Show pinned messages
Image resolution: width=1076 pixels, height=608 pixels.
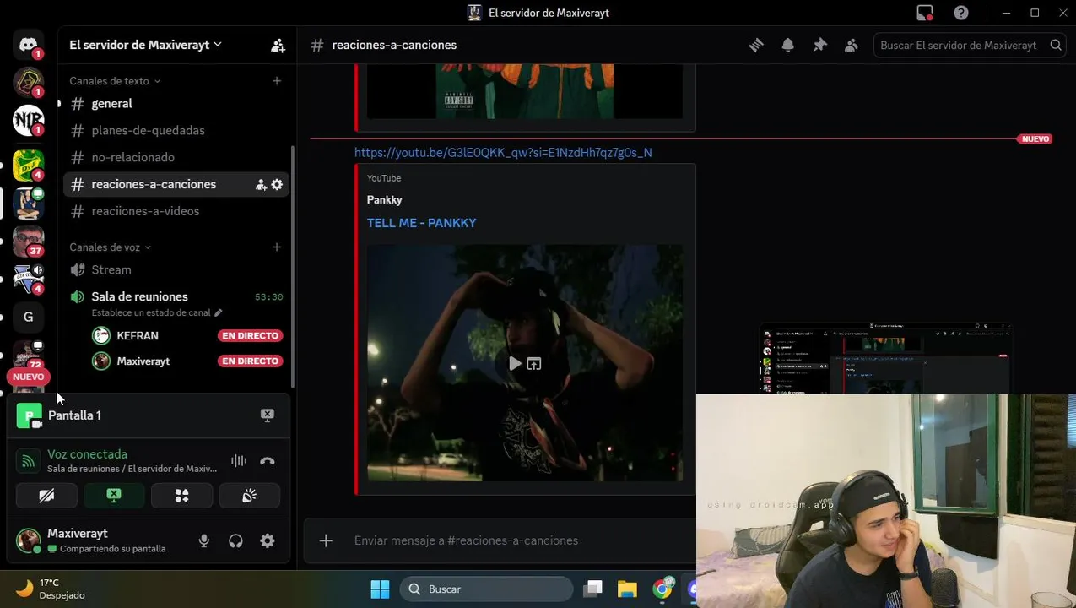point(819,46)
